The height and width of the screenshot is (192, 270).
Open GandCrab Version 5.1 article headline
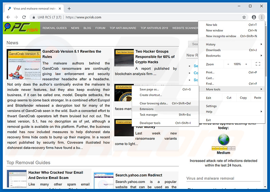(x=72, y=54)
